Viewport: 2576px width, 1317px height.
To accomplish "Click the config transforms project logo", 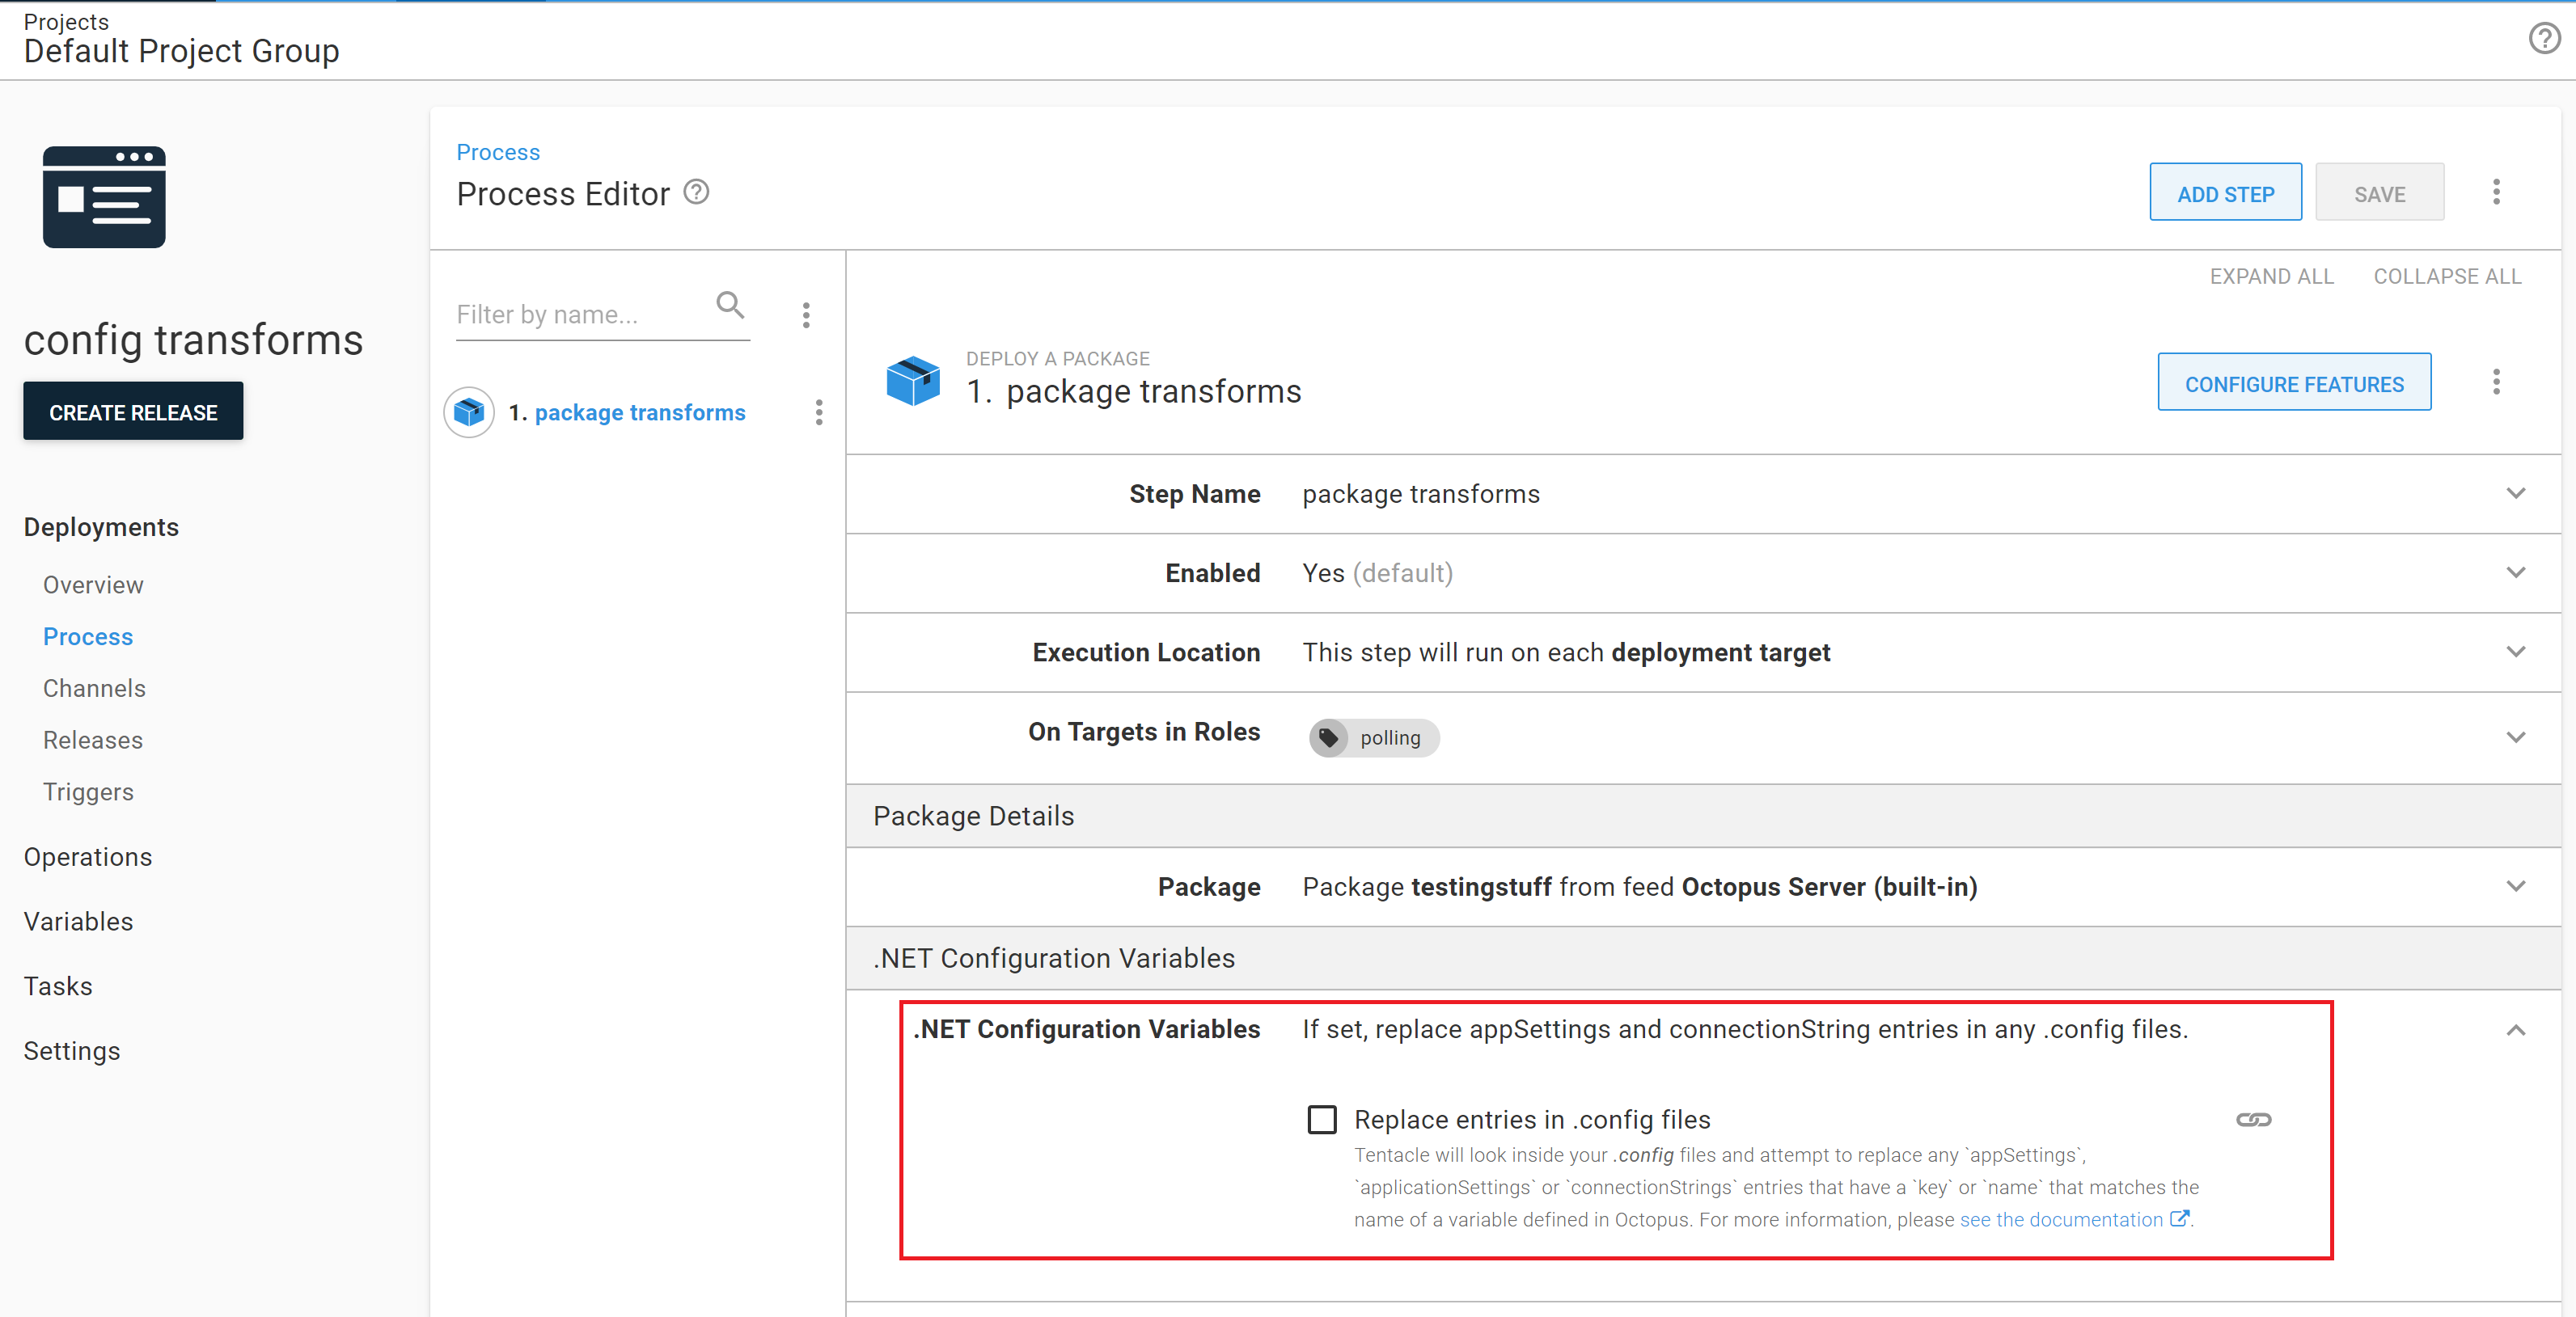I will click(104, 196).
